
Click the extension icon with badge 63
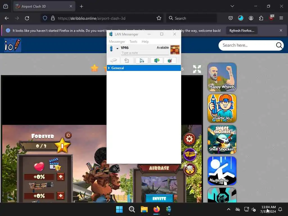point(271,17)
